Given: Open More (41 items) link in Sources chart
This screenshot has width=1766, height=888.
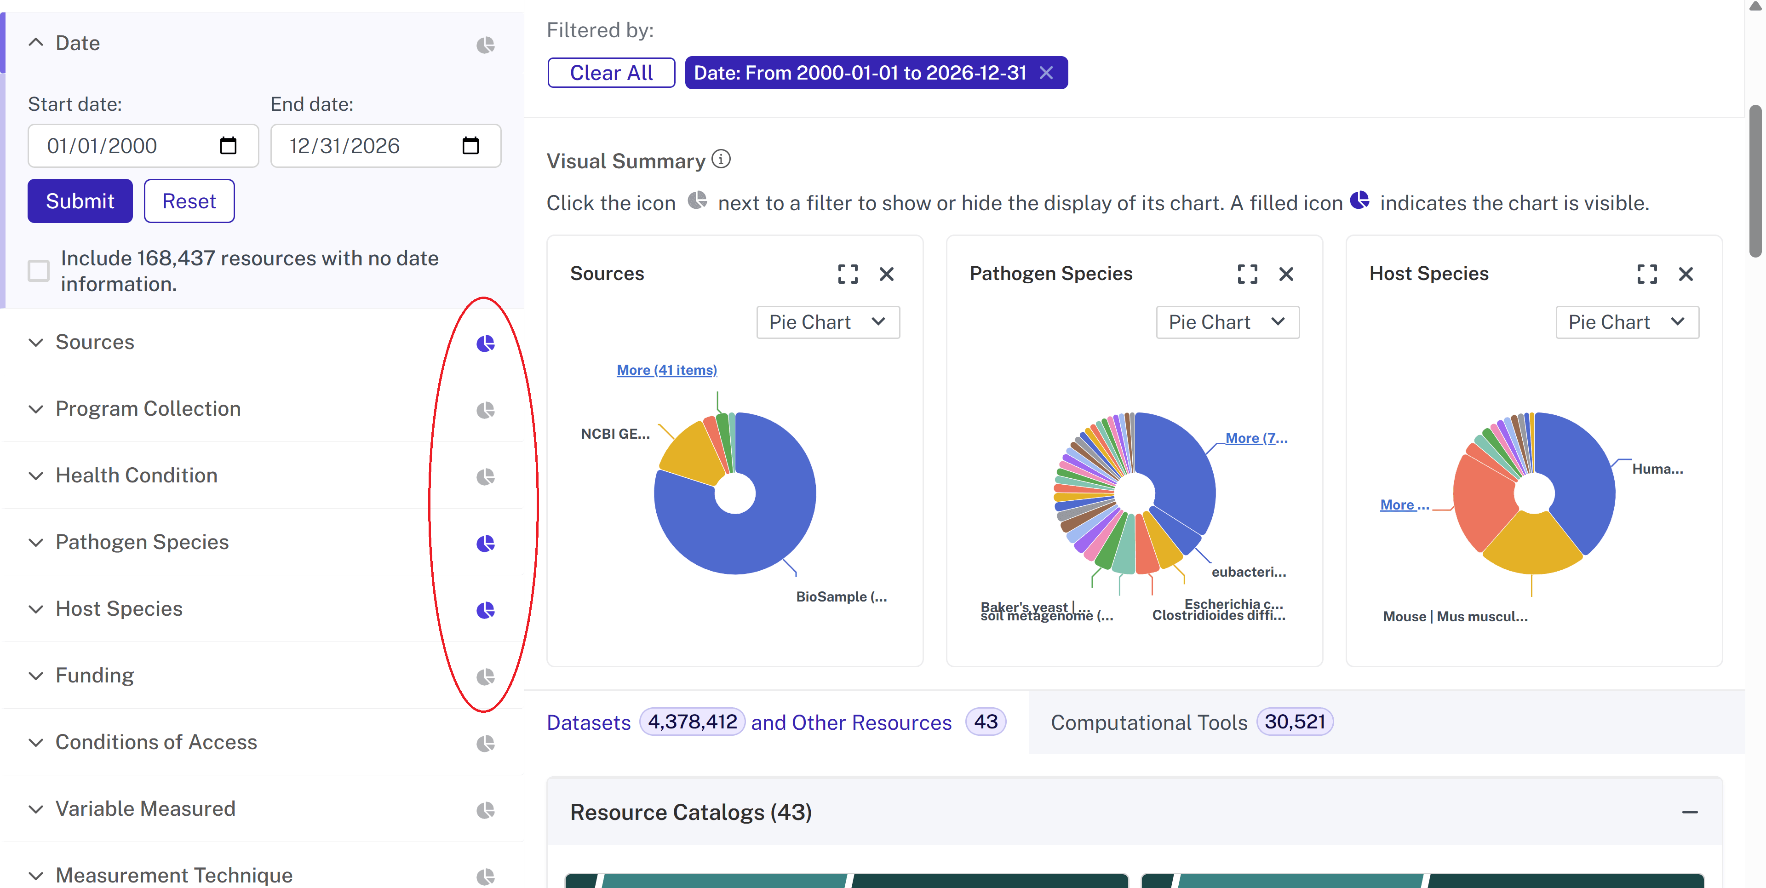Looking at the screenshot, I should coord(666,370).
